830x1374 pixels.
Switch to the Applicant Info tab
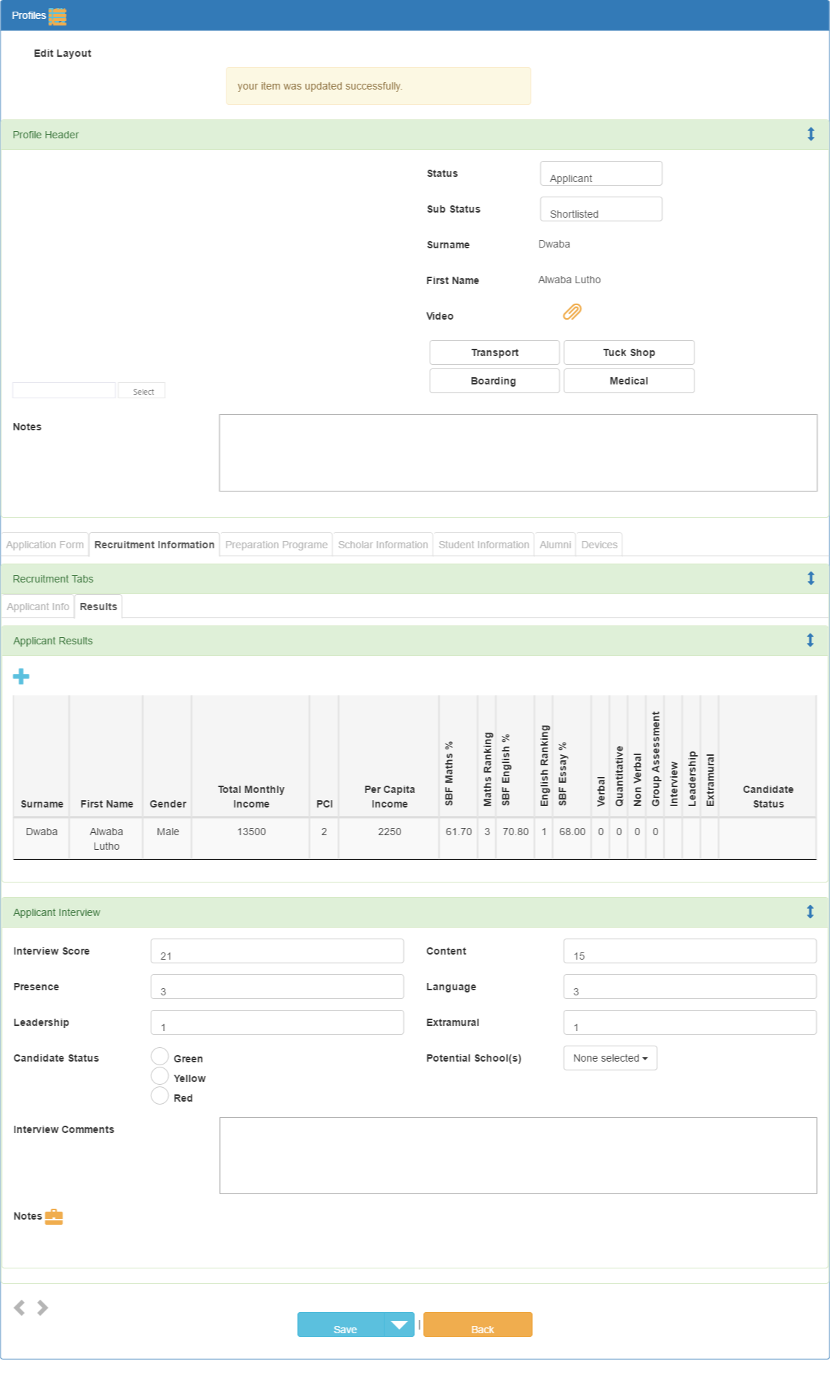[38, 607]
